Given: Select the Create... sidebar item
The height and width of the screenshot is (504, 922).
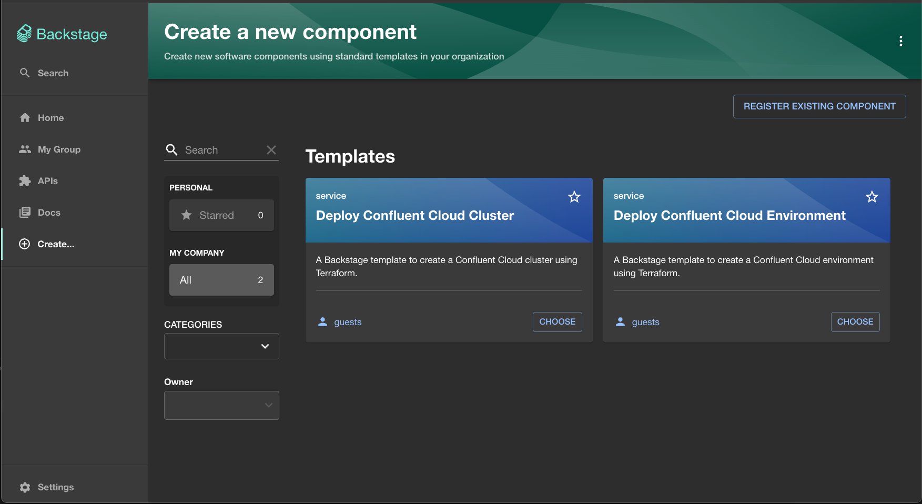Looking at the screenshot, I should tap(74, 244).
